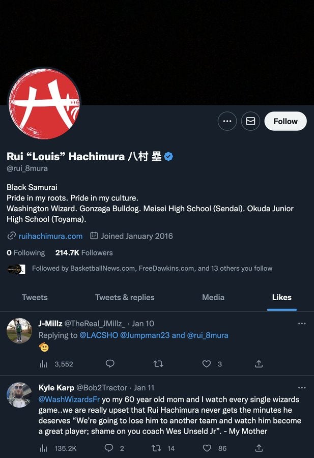Image resolution: width=314 pixels, height=458 pixels.
Task: View analytics for Kyle Karp's tweet
Action: pos(44,448)
